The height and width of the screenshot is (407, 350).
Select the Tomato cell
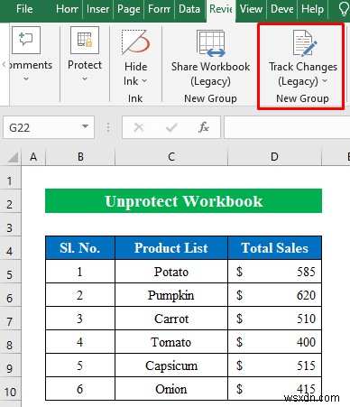(x=171, y=342)
